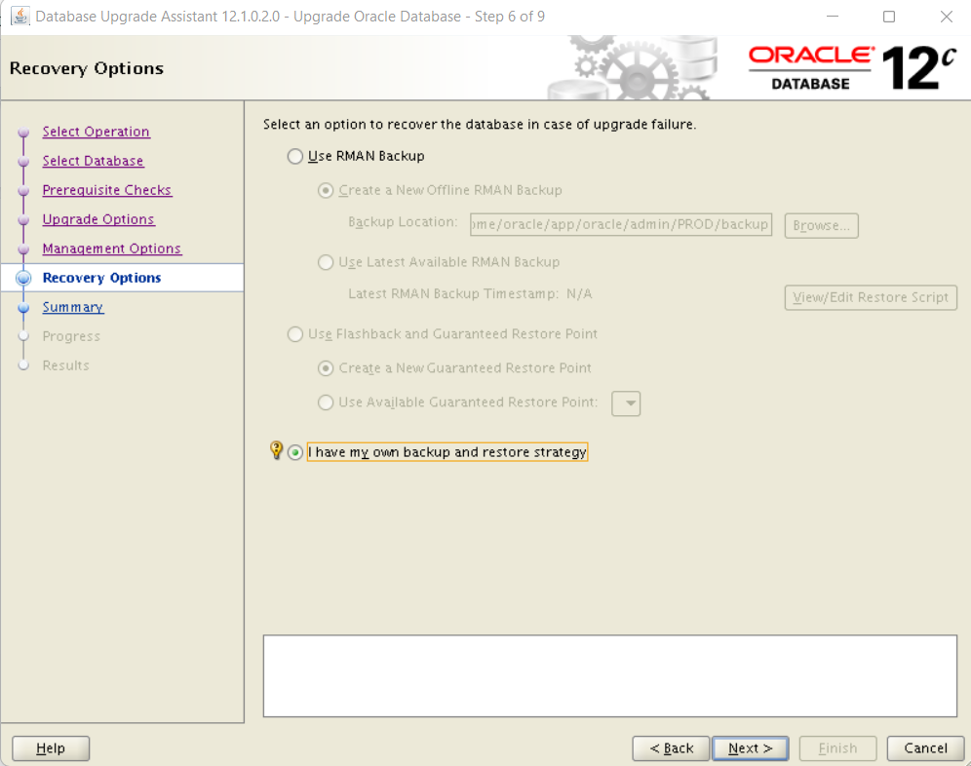Jump to Summary step

point(73,307)
